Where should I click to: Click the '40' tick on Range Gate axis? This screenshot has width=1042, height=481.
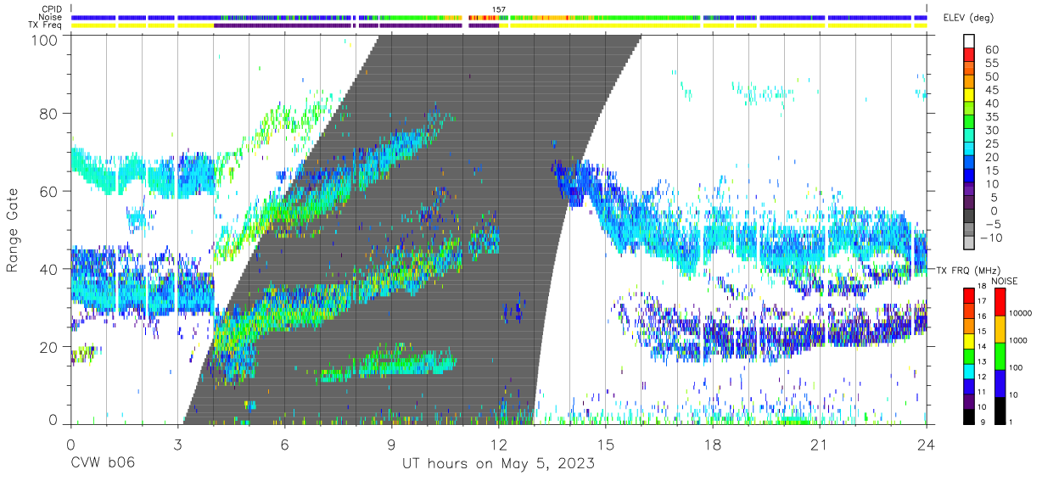tap(48, 269)
